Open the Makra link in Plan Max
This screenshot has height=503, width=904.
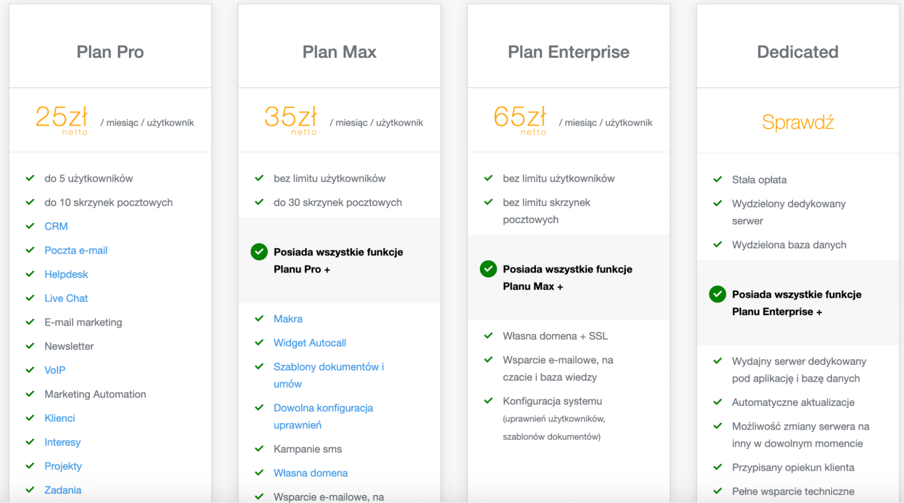tap(288, 319)
